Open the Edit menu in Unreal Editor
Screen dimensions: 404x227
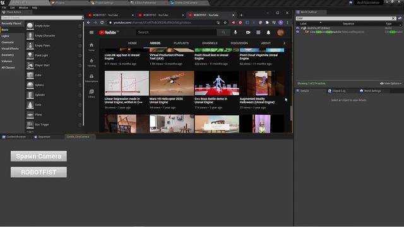pyautogui.click(x=12, y=8)
